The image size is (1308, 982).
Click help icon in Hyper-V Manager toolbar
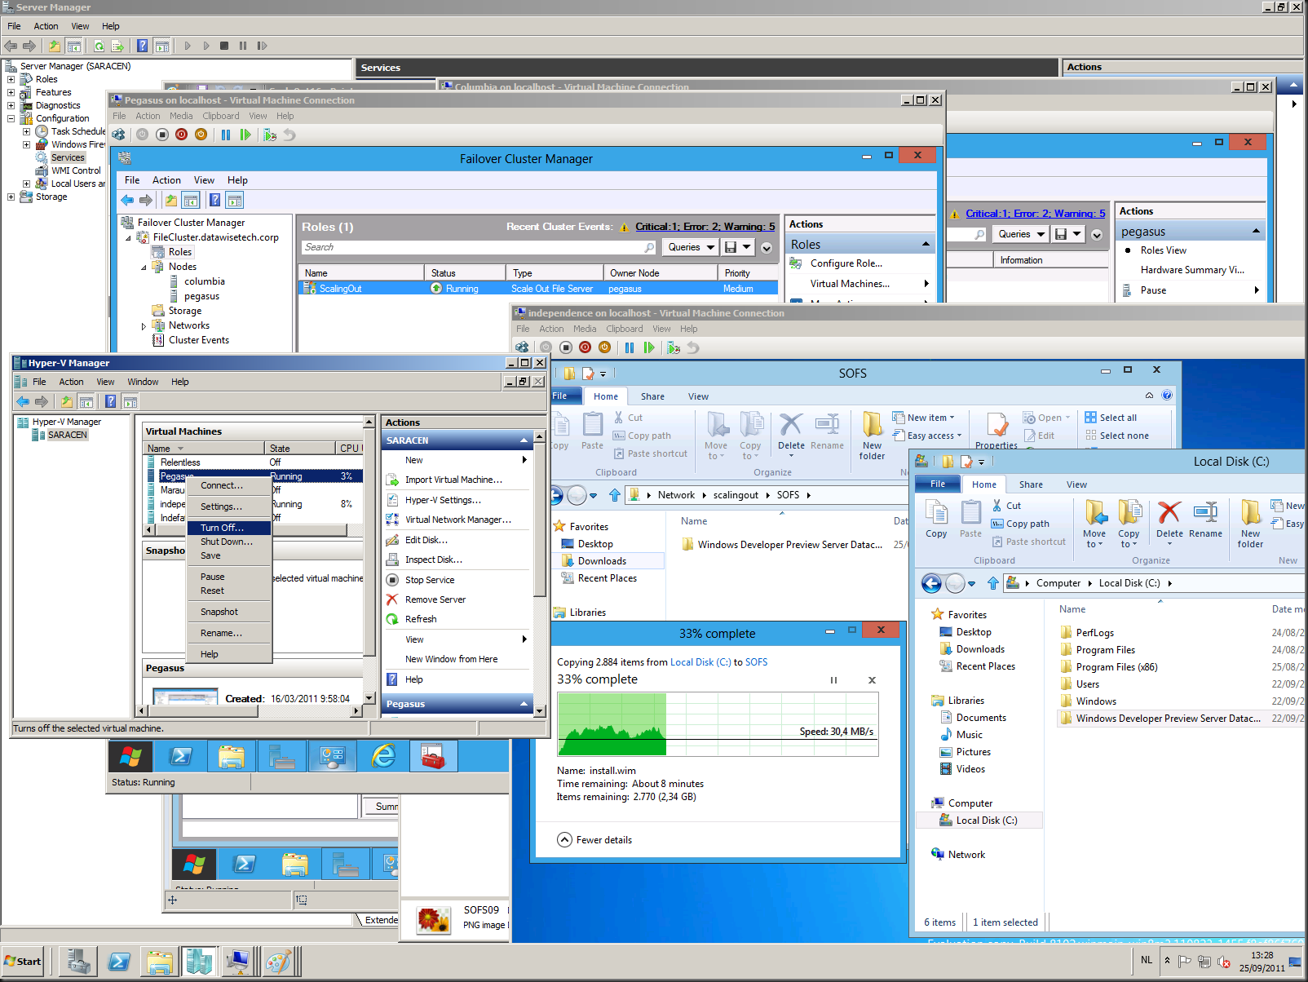110,401
